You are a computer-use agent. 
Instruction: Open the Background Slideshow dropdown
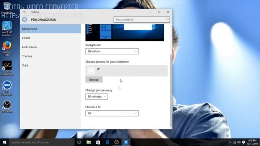coord(112,52)
